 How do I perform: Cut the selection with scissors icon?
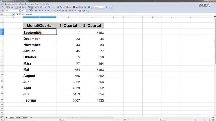click(35, 7)
